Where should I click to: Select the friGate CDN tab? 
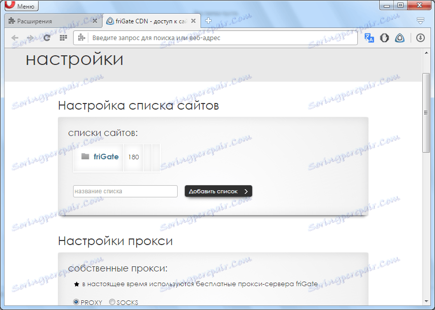click(x=151, y=21)
